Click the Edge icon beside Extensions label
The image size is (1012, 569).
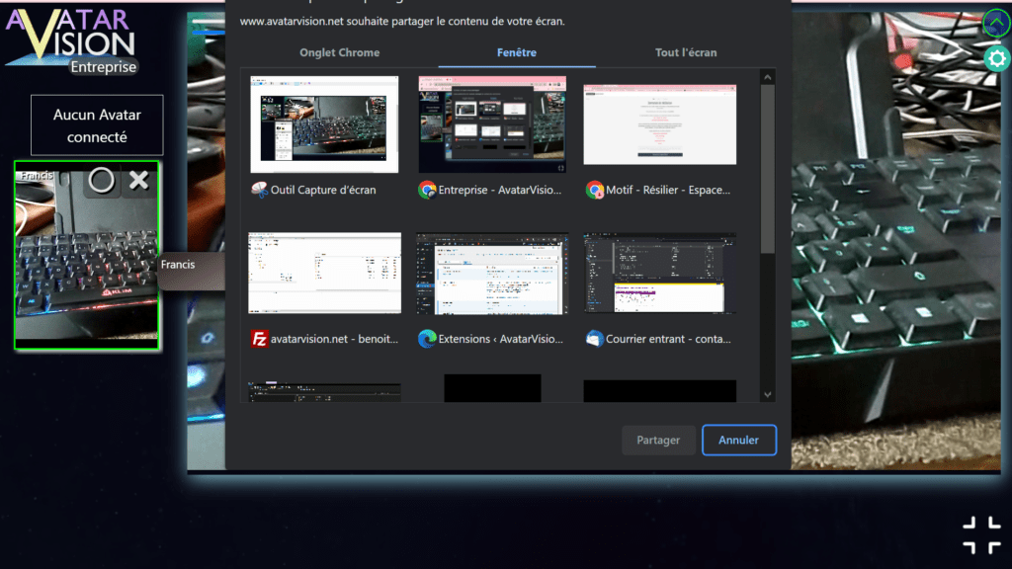pyautogui.click(x=427, y=339)
